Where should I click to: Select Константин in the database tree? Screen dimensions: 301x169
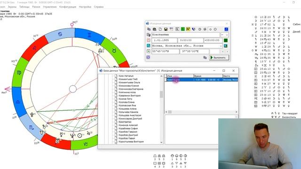point(125,122)
